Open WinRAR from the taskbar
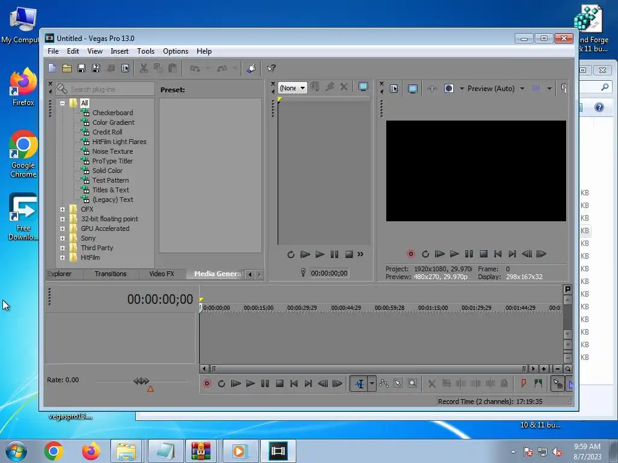 click(x=201, y=451)
